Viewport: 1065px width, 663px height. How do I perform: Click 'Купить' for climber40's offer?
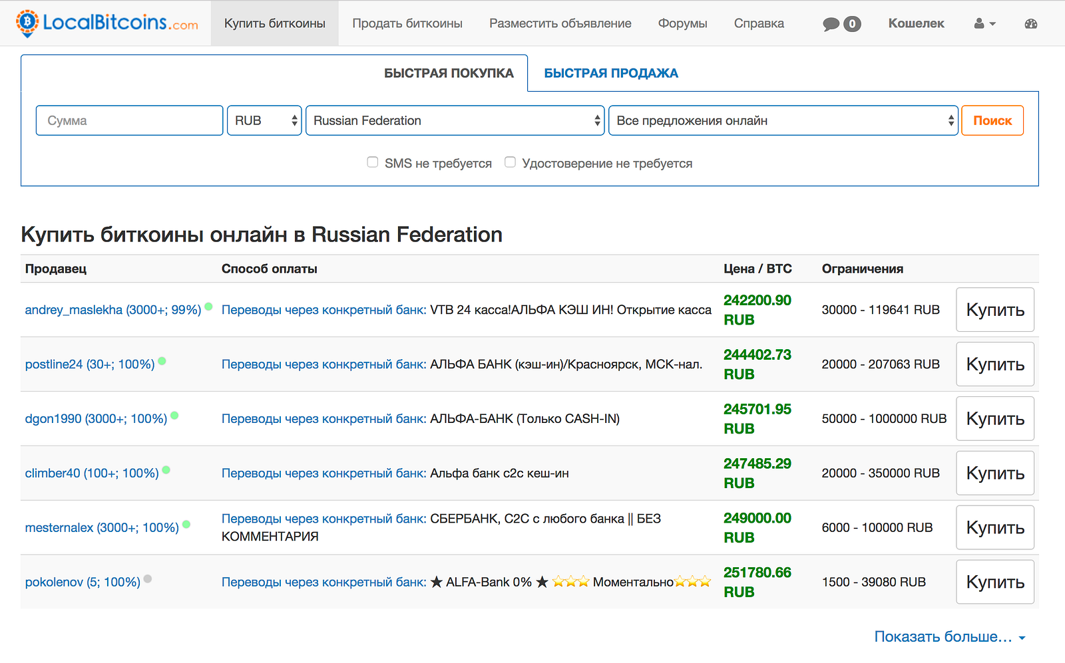(995, 473)
